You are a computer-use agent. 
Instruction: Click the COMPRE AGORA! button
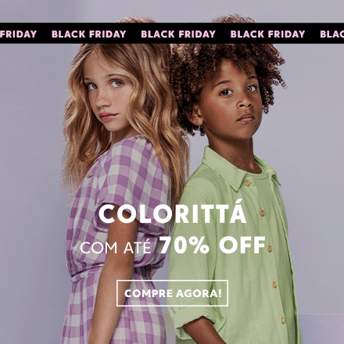(172, 293)
